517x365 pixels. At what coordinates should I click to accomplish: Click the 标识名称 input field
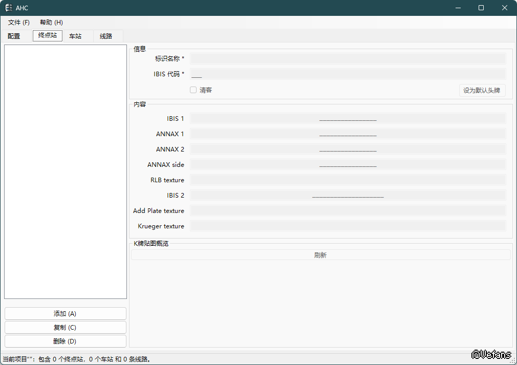tap(348, 59)
